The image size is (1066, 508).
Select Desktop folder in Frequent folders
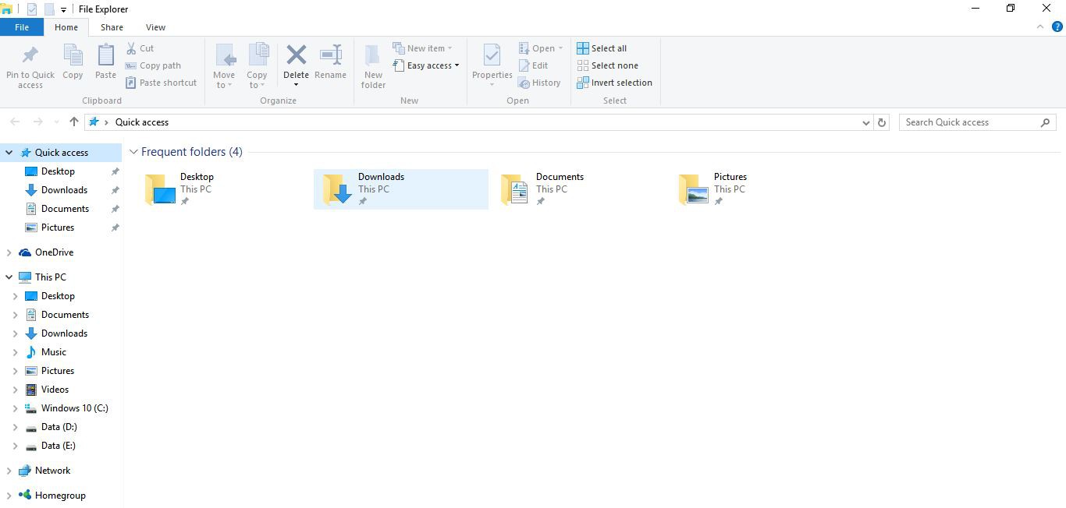[x=223, y=189]
